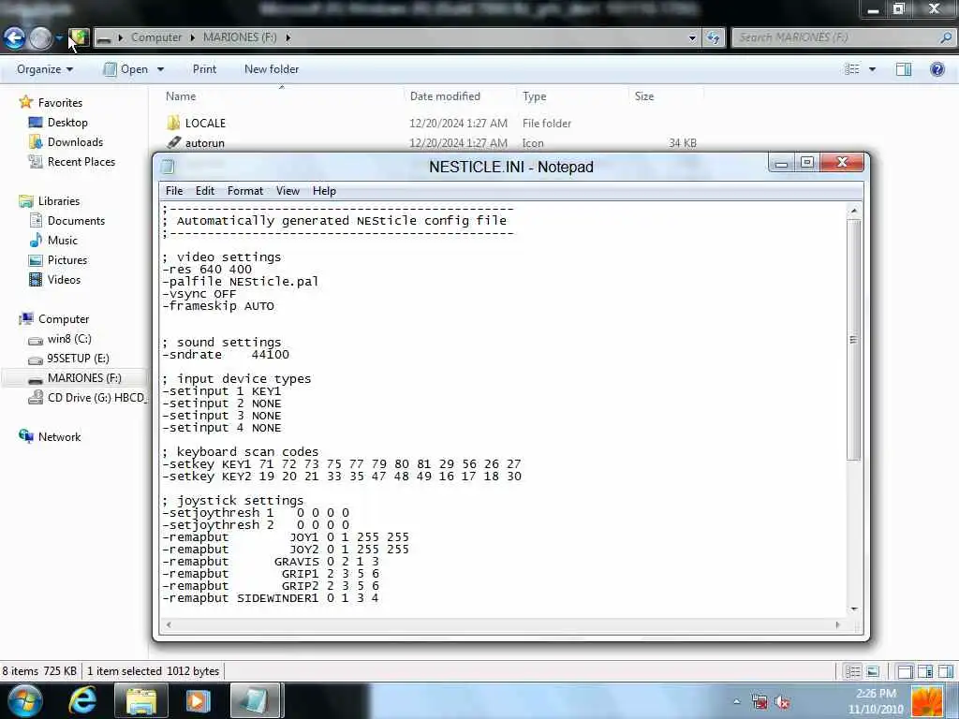The height and width of the screenshot is (719, 959).
Task: Click the Notepad title bar icon
Action: tap(169, 167)
